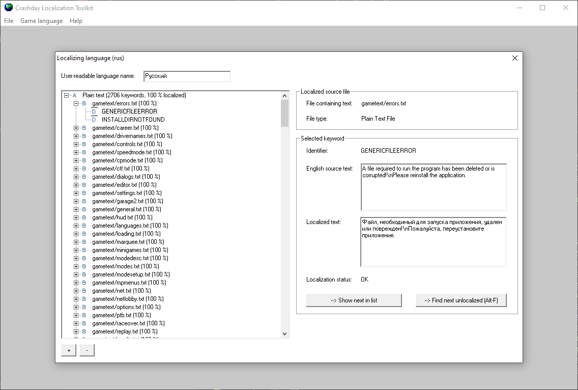Close the Localizing language dialog

pos(514,58)
